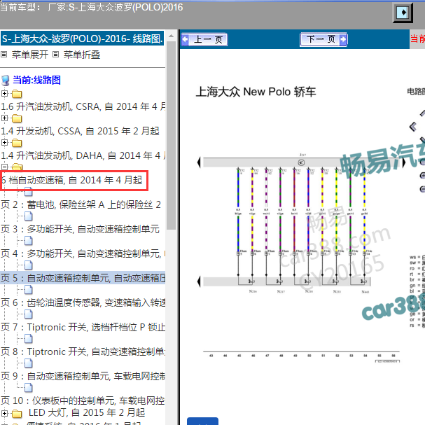The image size is (425, 425).
Task: Select 1.6 升汽油发动机, CSRA tree entry
Action: coord(83,107)
